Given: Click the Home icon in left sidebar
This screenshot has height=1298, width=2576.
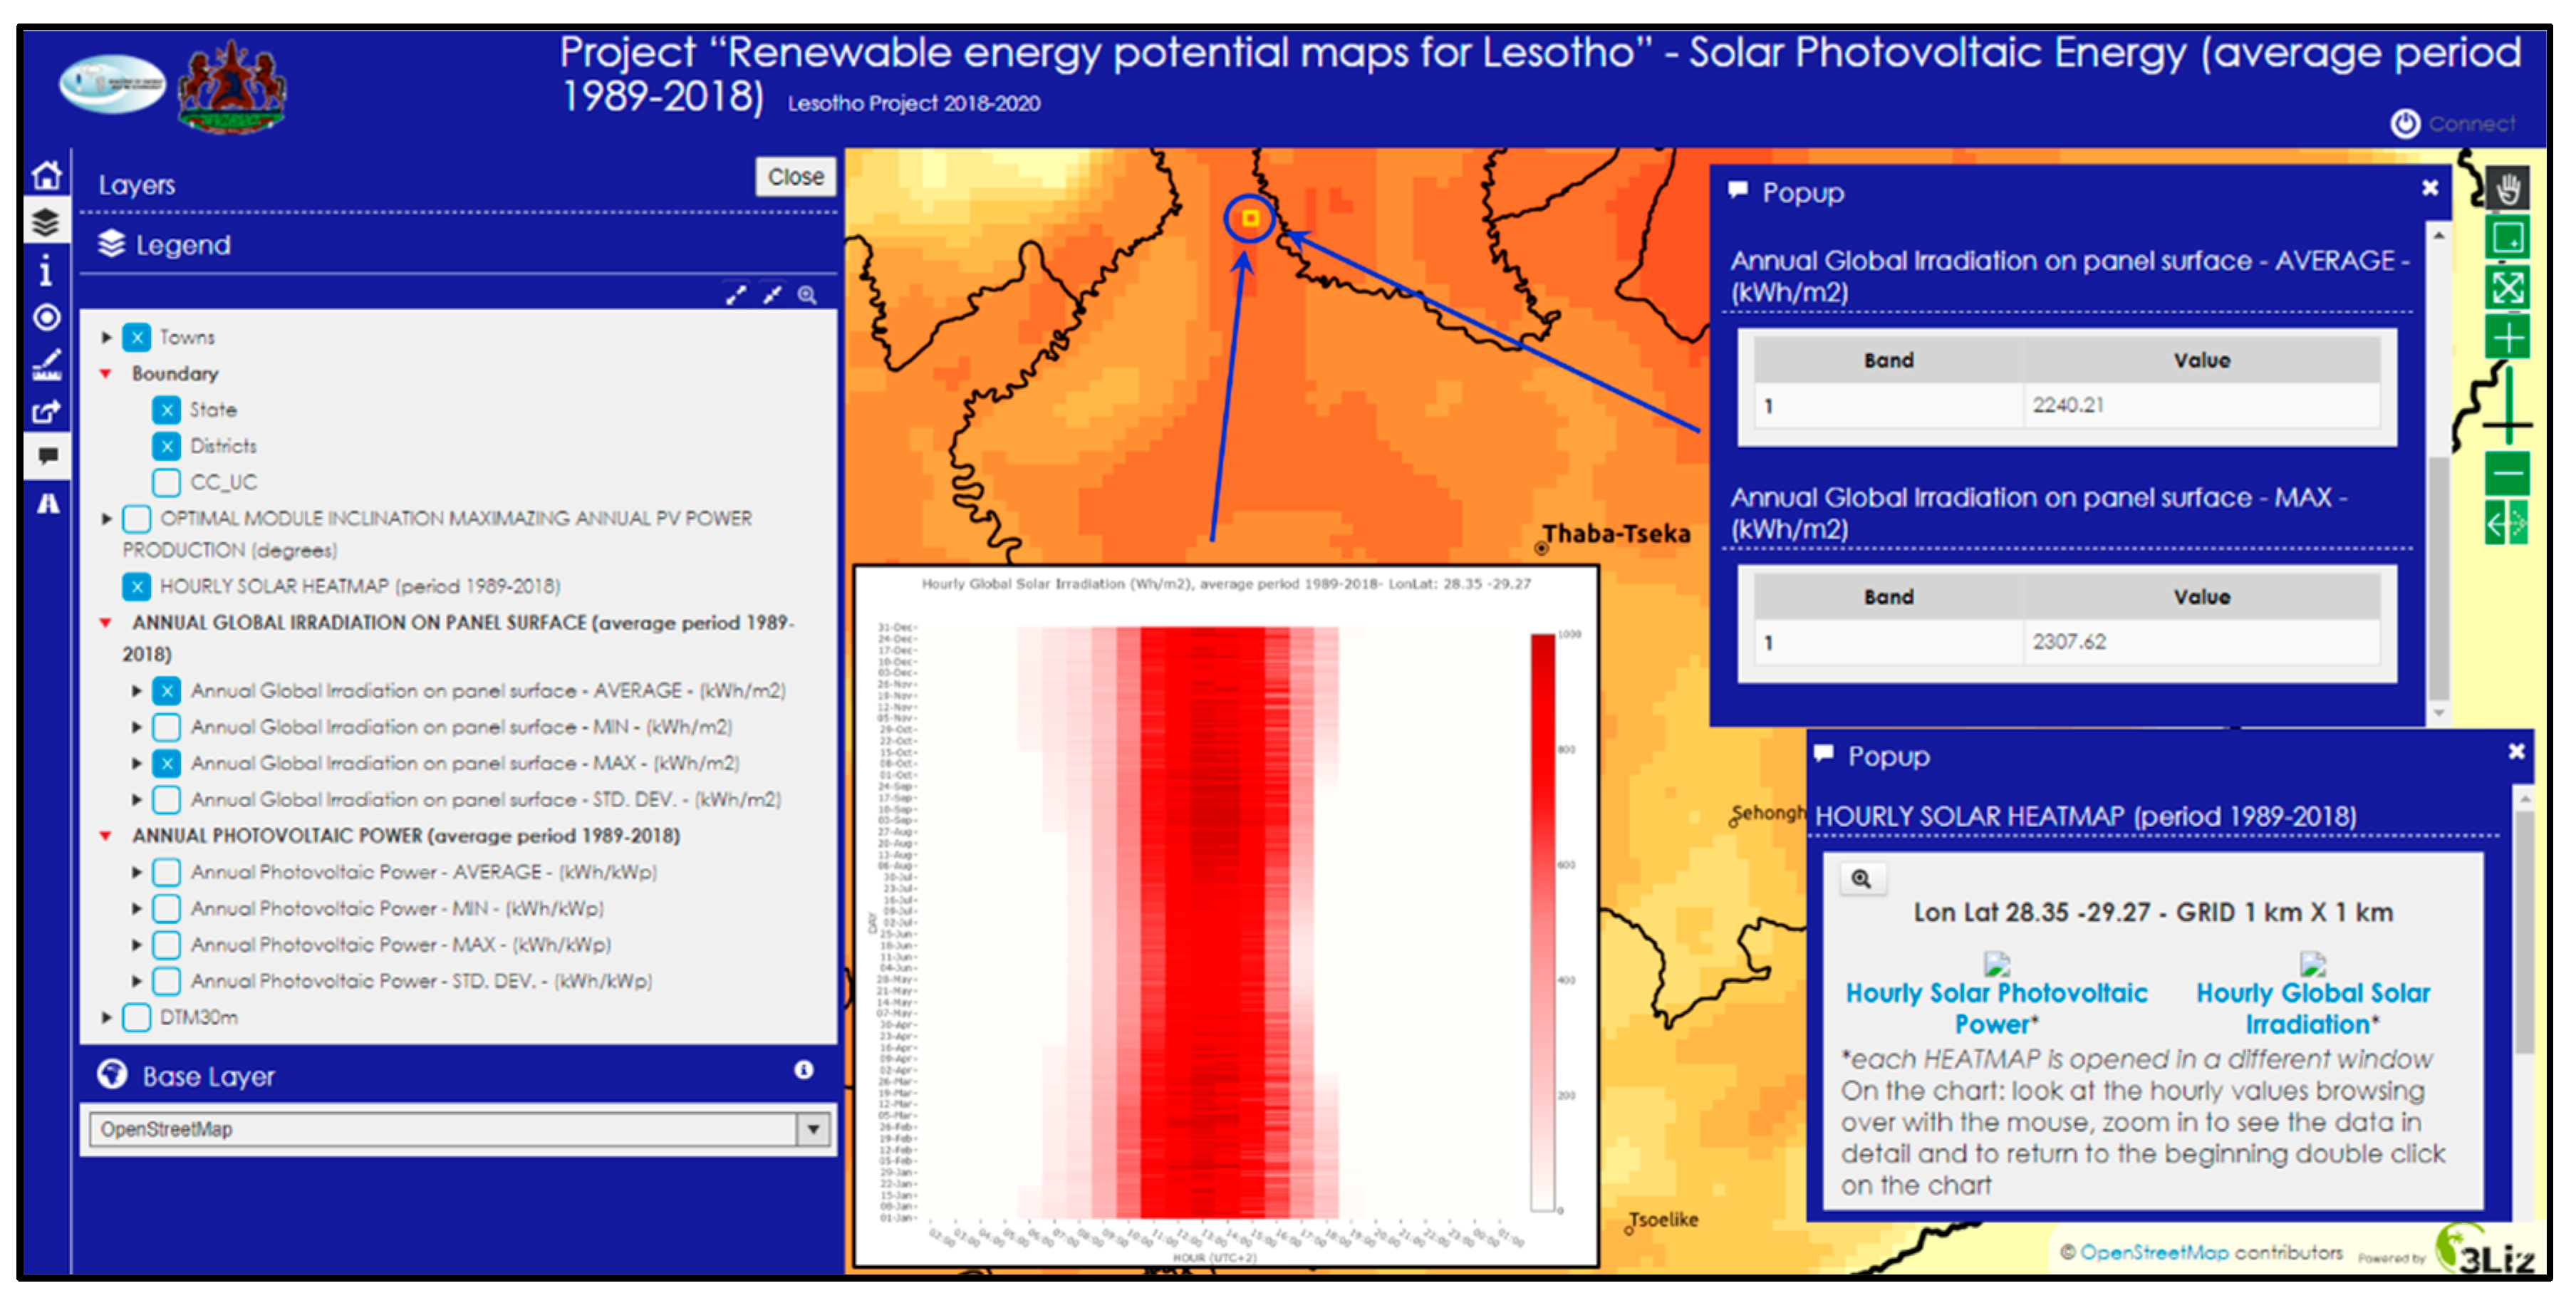Looking at the screenshot, I should point(46,176).
